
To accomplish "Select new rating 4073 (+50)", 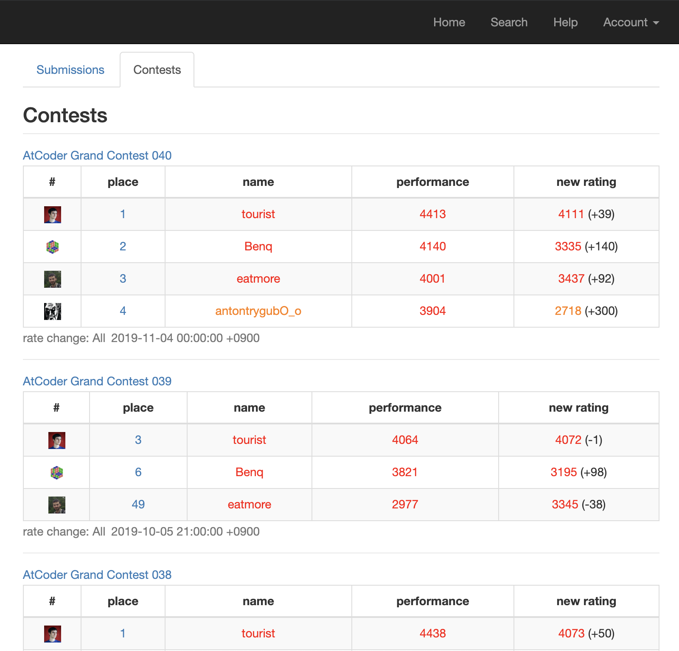I will [586, 633].
